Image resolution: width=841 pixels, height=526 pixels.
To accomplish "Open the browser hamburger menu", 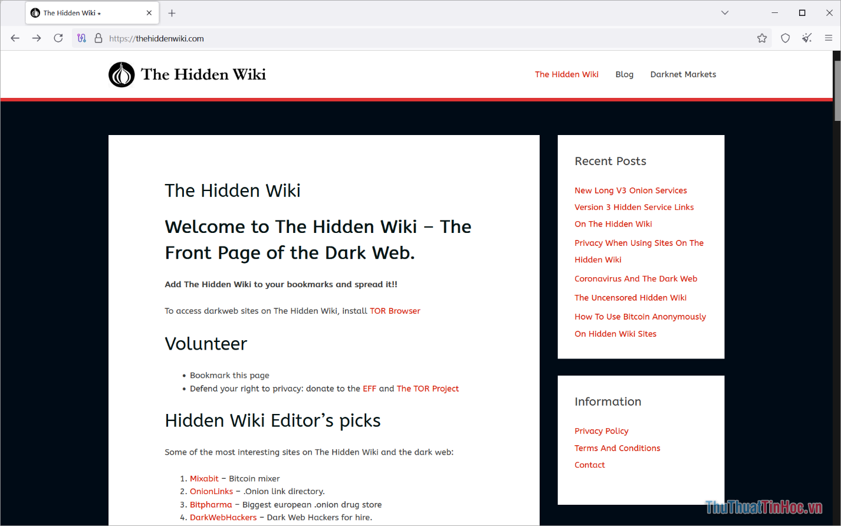I will (829, 38).
